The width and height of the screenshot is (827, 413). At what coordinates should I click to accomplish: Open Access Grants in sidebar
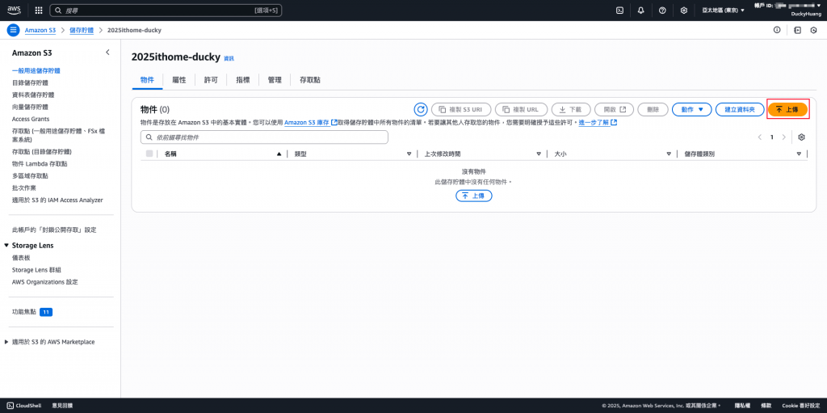point(31,120)
